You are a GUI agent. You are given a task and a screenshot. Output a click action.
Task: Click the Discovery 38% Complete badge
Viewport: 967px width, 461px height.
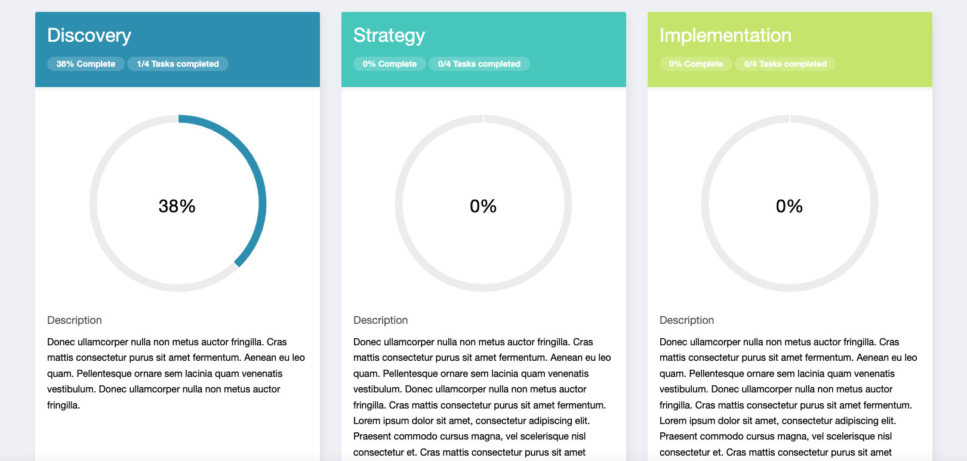pyautogui.click(x=86, y=64)
